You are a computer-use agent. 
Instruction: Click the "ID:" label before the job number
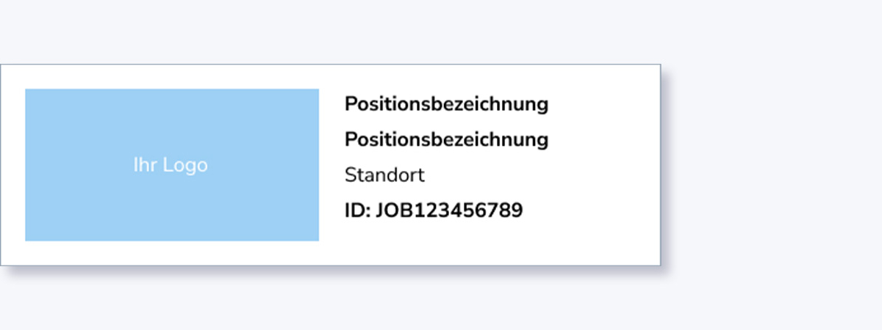(357, 211)
